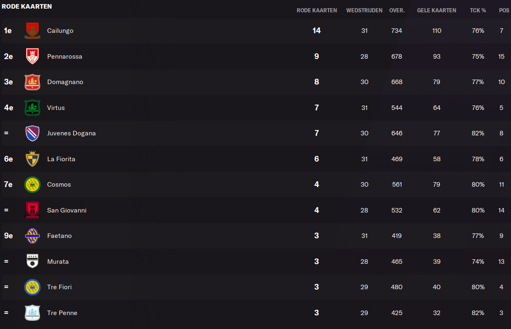Sort by Wedstrijden column header
Viewport: 511px width, 329px height.
click(364, 10)
